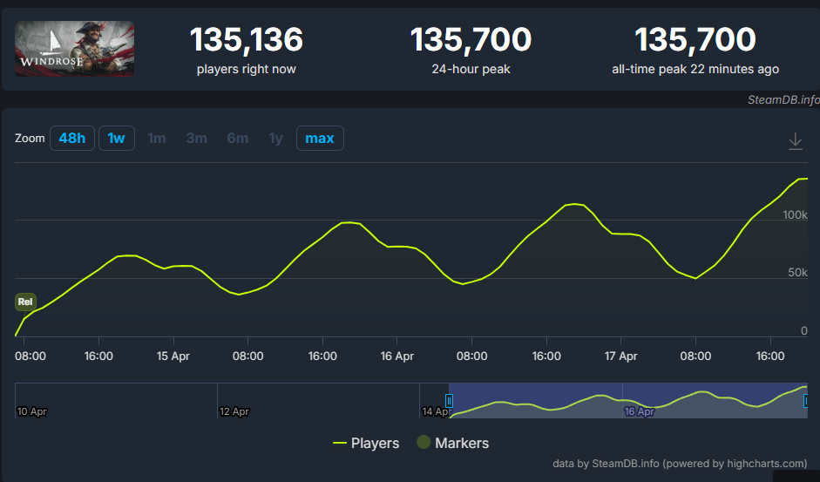The width and height of the screenshot is (820, 482).
Task: Select the 3m zoom option
Action: (x=197, y=139)
